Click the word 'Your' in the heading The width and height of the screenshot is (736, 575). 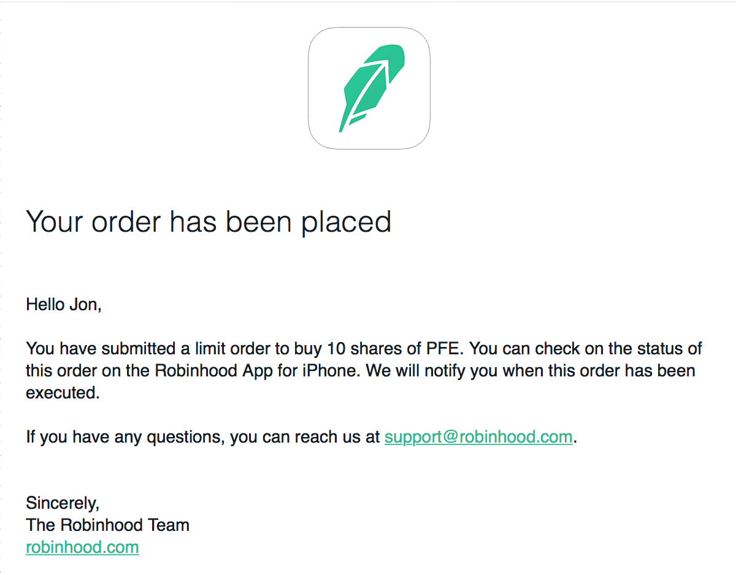pos(55,221)
